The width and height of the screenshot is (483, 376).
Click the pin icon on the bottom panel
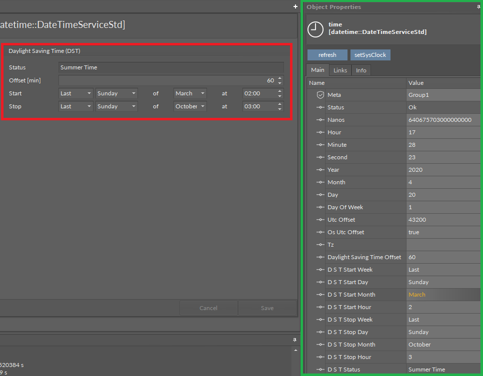coord(294,340)
